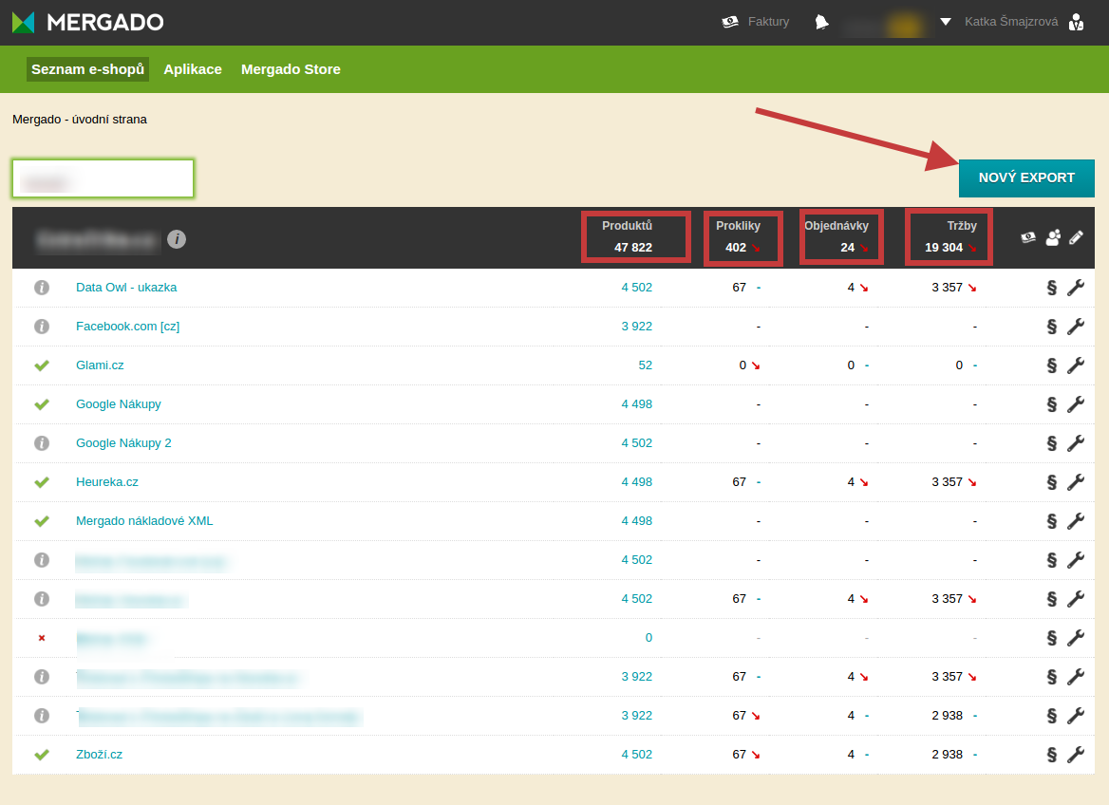Click the 3 922 product count for Facebook.com [cz]
Screen dimensions: 1109x805
(x=636, y=327)
